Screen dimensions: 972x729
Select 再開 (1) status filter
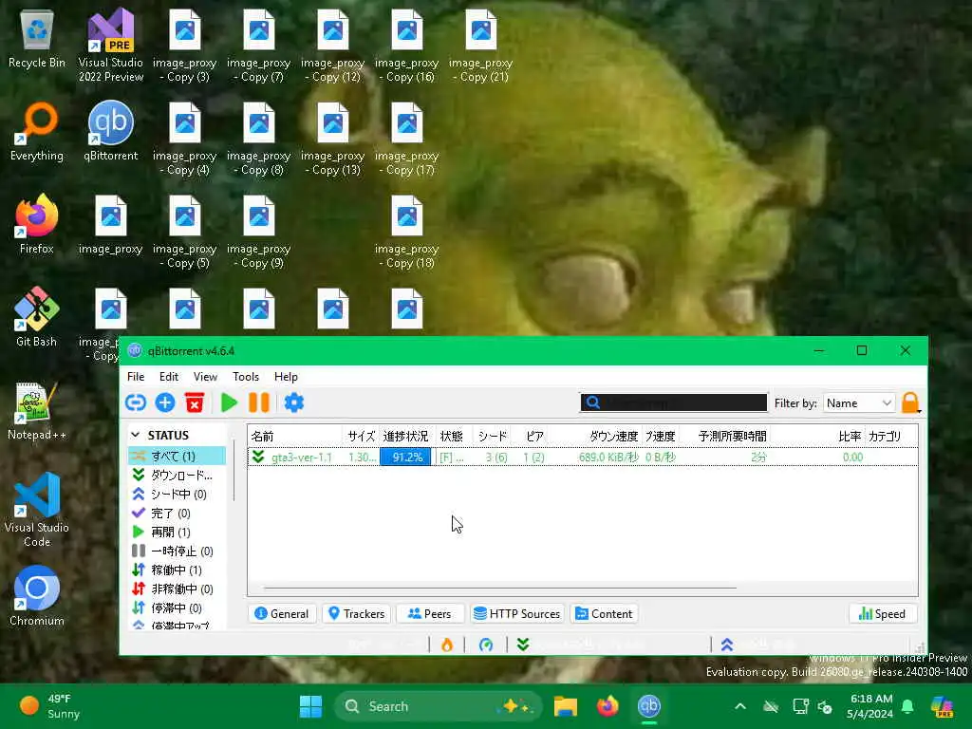(178, 532)
